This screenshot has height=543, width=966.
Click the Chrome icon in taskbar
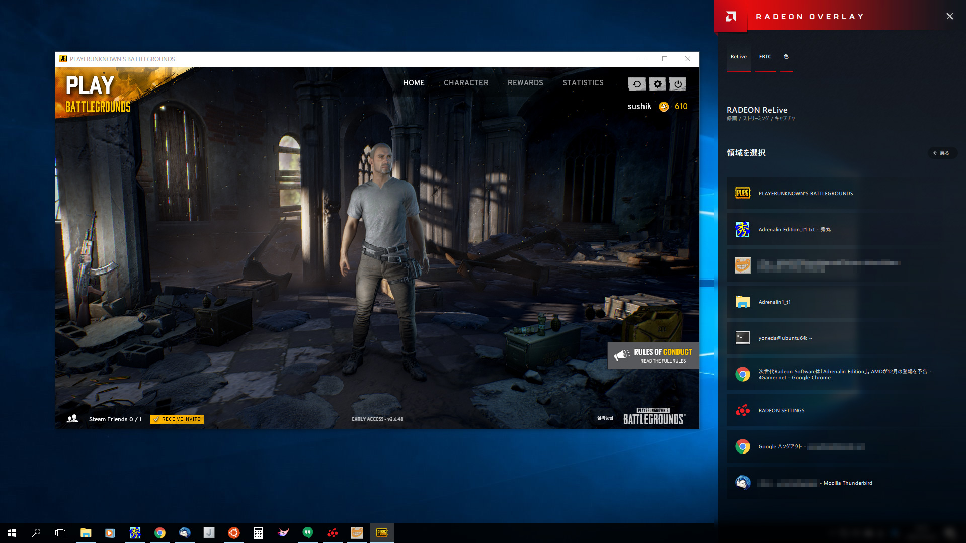click(x=160, y=533)
